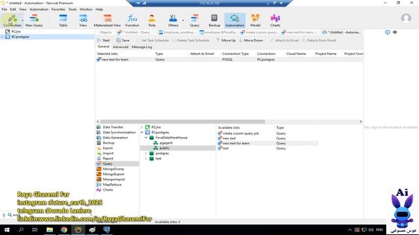Open the Automation menu
The height and width of the screenshot is (235, 419).
coord(39,9)
